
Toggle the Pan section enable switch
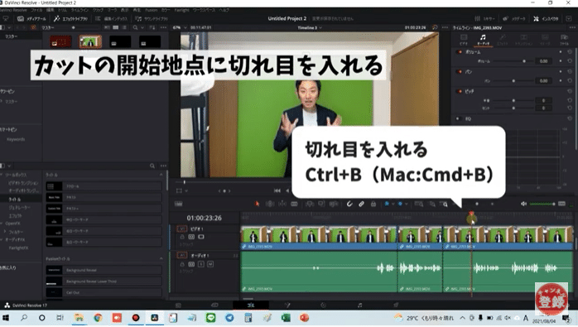click(x=459, y=71)
